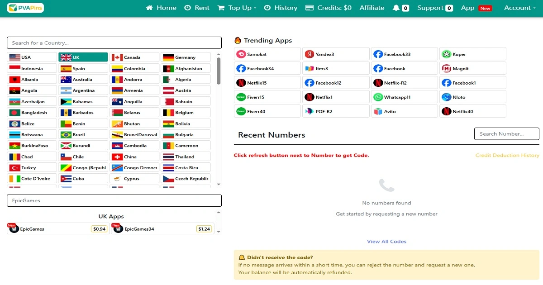Open the Kuper trending app
Screen dimensions: 543x285
point(473,54)
